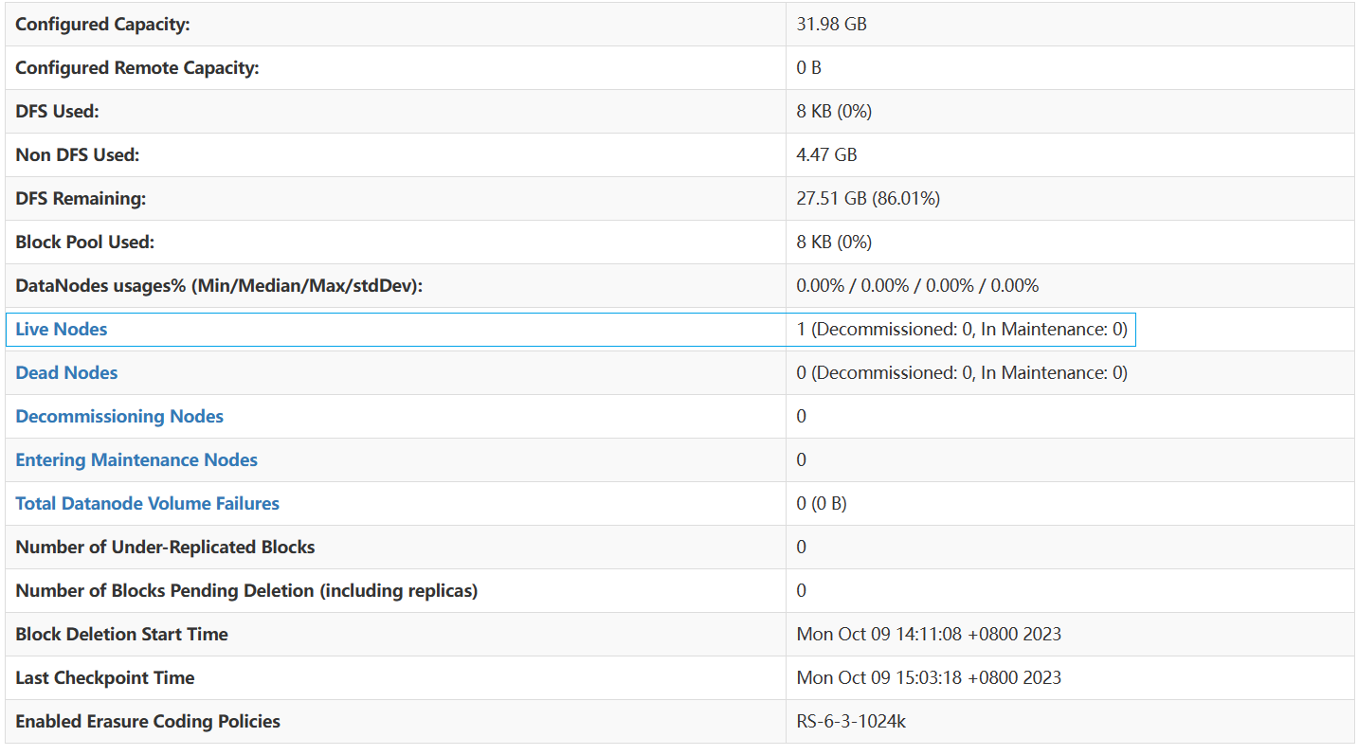This screenshot has height=755, width=1358.
Task: Select Dead Nodes count 0 (Decommissioned: 0) value
Action: [962, 373]
